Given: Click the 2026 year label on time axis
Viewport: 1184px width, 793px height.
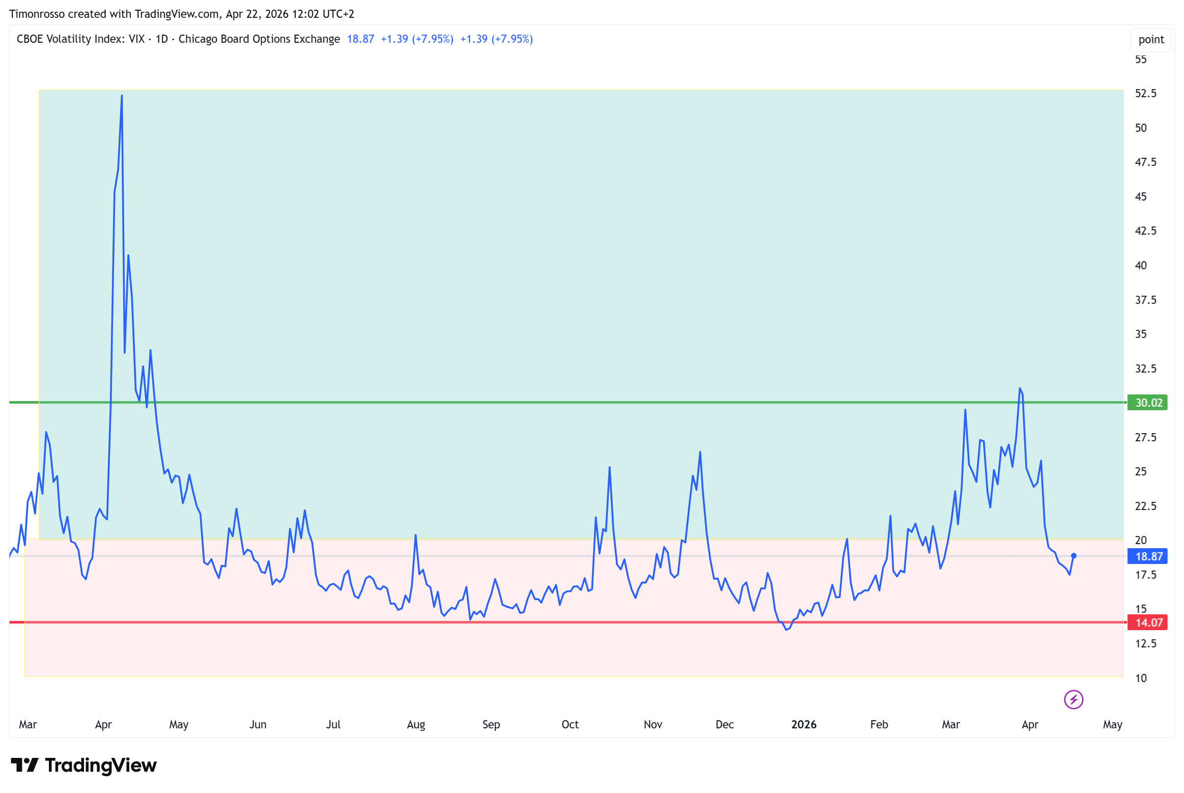Looking at the screenshot, I should pos(803,724).
